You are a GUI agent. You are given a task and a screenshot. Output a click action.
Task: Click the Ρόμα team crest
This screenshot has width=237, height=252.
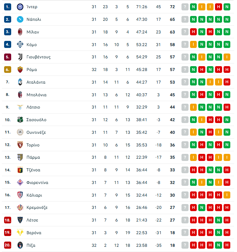coord(20,70)
